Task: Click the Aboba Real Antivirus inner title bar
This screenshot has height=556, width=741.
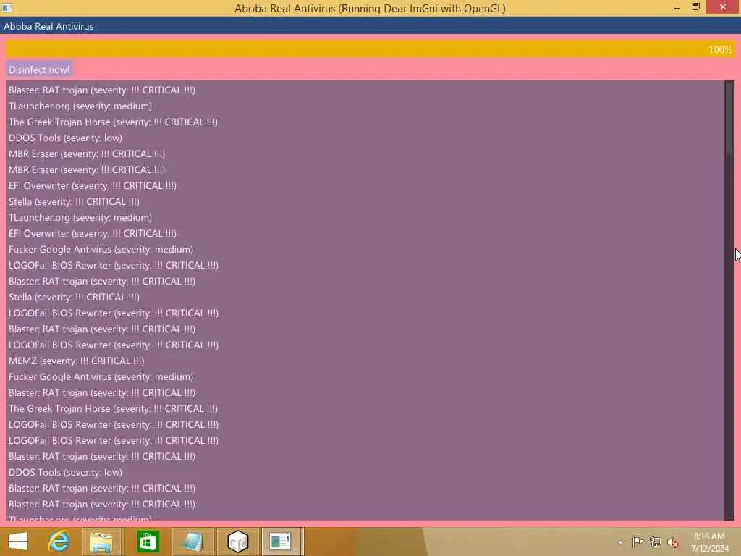Action: (x=370, y=27)
